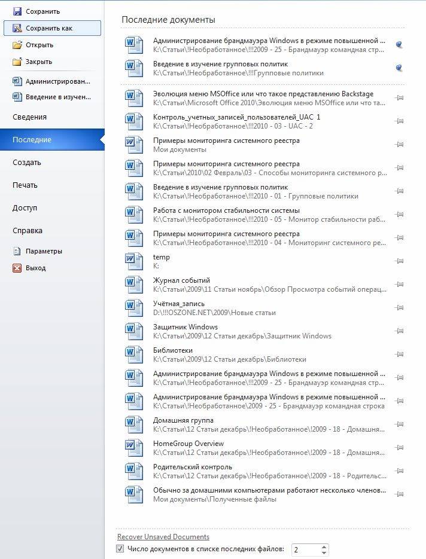Image resolution: width=426 pixels, height=559 pixels.
Task: Click the Recover Unsaved Documents link
Action: pyautogui.click(x=163, y=536)
